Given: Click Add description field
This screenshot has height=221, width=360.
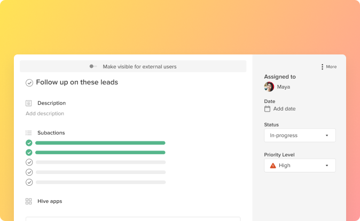Looking at the screenshot, I should (45, 114).
